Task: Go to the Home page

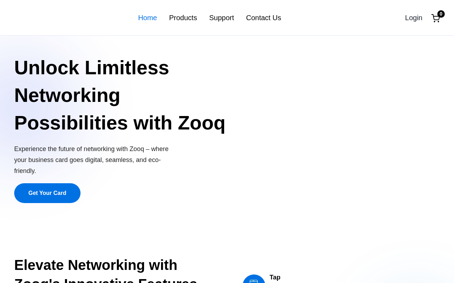Action: click(x=148, y=18)
